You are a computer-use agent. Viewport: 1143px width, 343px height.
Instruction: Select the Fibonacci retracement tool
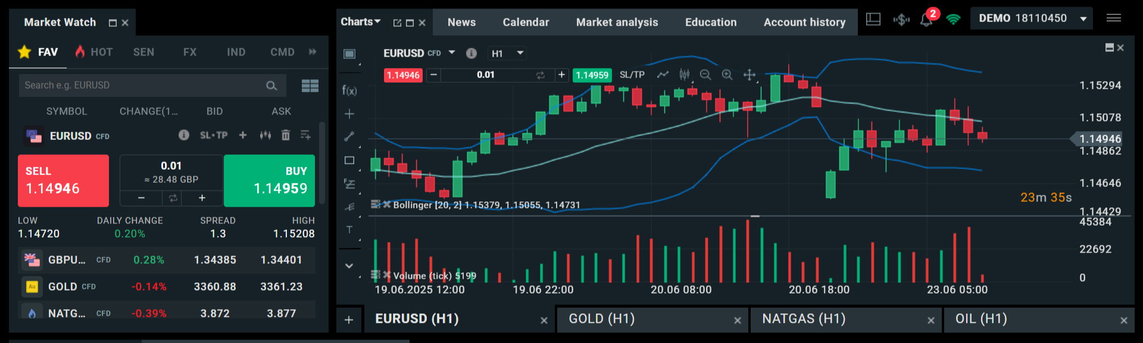[349, 184]
